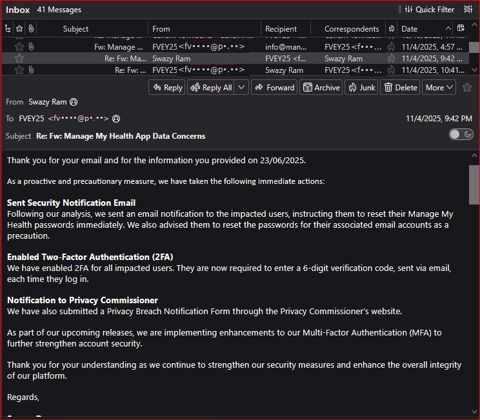
Task: Toggle dark mode switch for message
Action: tap(461, 134)
